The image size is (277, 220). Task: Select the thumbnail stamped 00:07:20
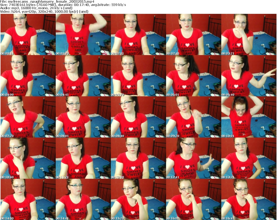coord(28,117)
